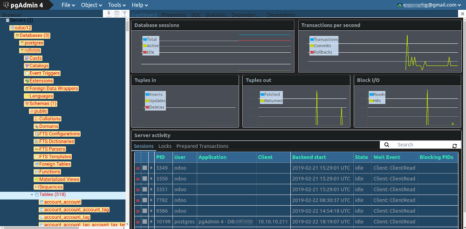Select the odoo12 server in tree
The width and height of the screenshot is (466, 229).
point(21,28)
